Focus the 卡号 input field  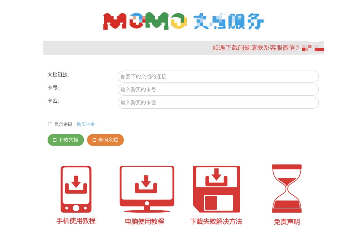coord(218,90)
